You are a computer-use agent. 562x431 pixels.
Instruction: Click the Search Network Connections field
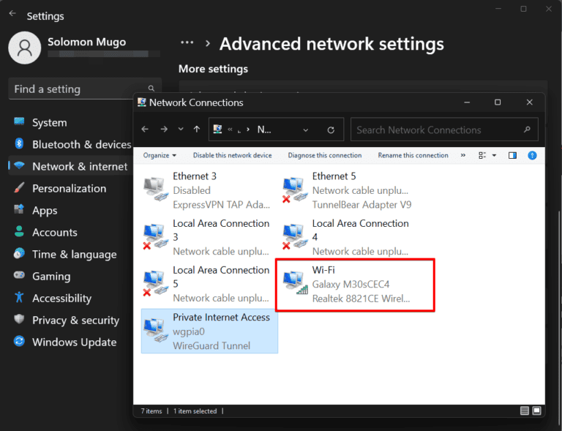coord(435,130)
